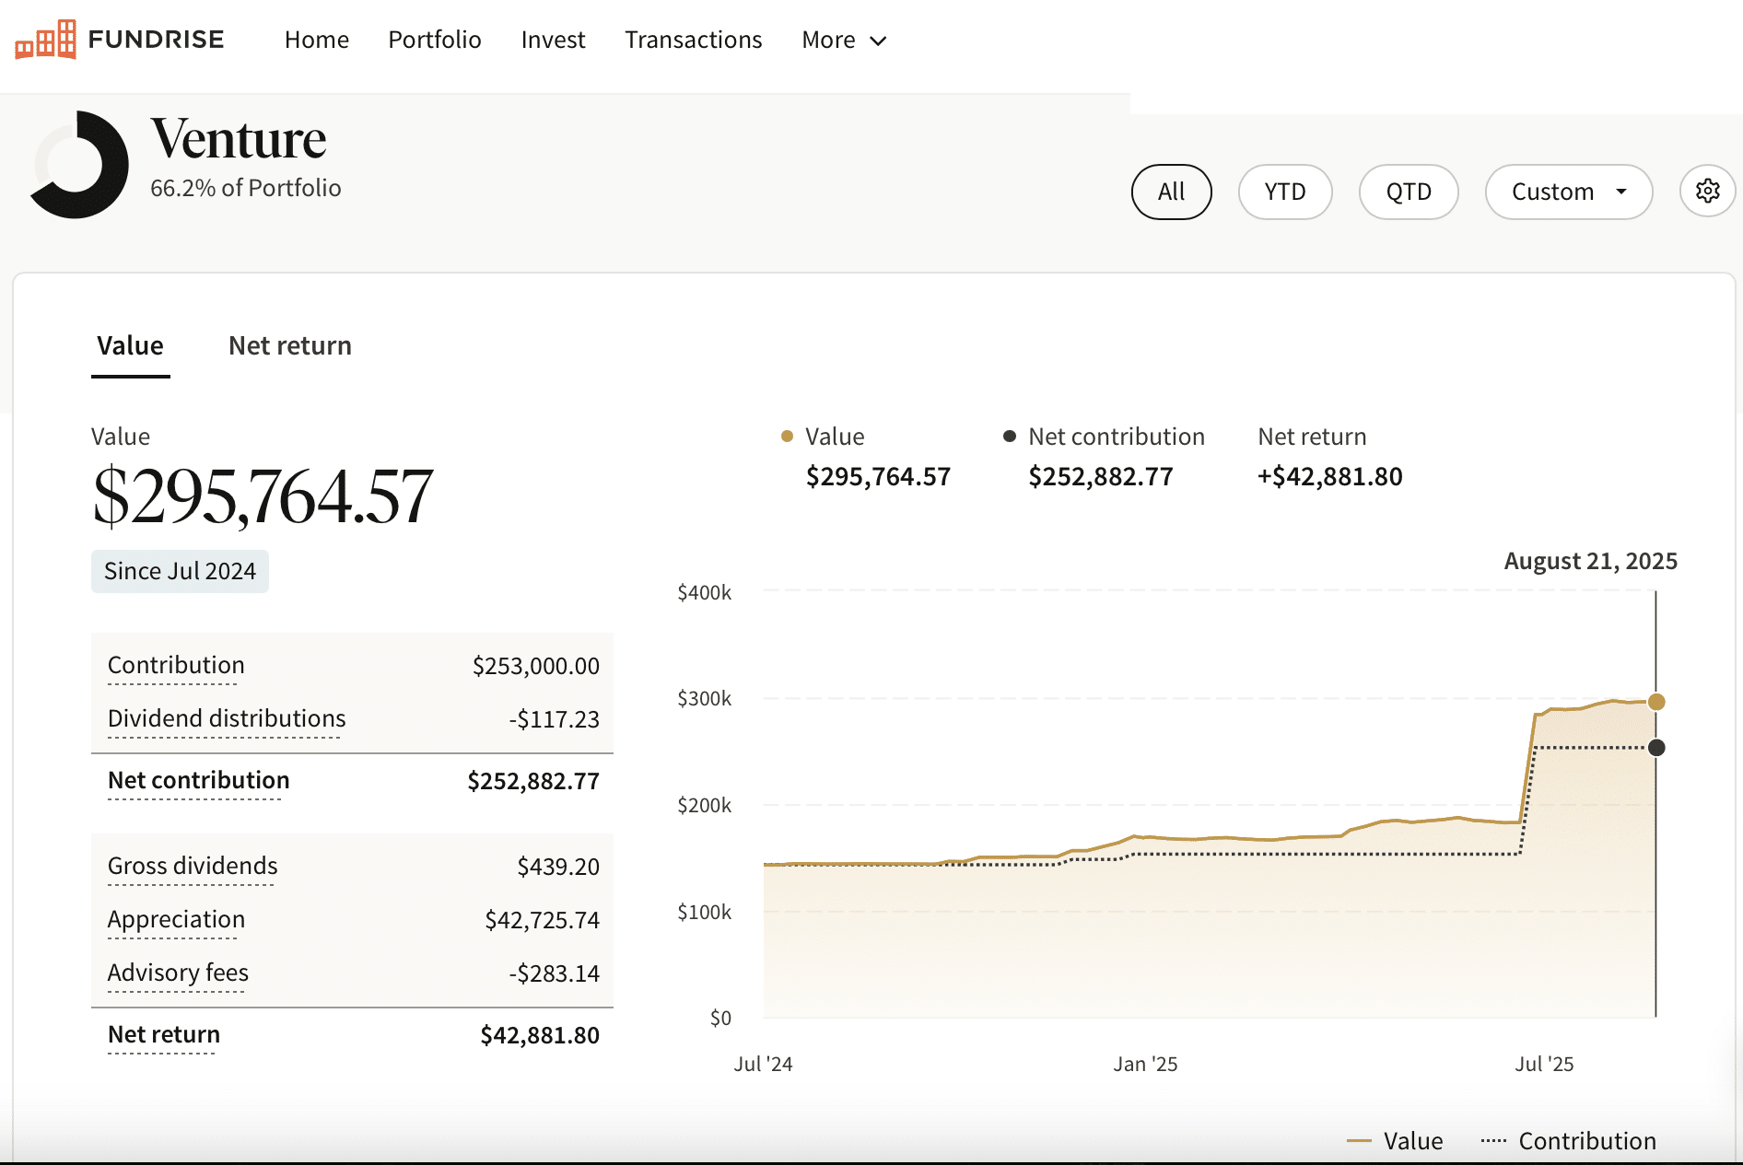Switch to the Value tab
This screenshot has width=1743, height=1165.
tap(130, 346)
